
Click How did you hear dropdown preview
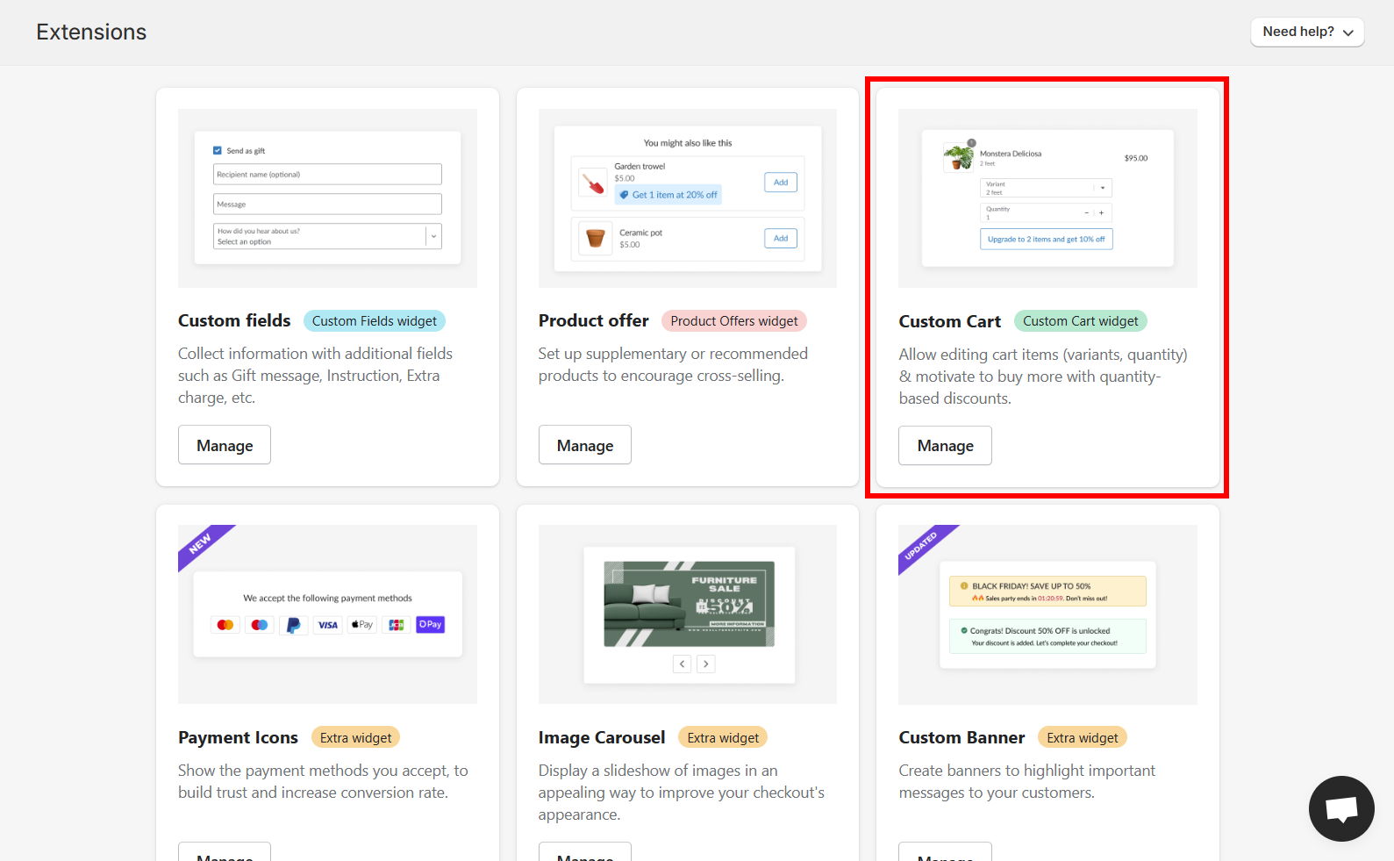(327, 236)
